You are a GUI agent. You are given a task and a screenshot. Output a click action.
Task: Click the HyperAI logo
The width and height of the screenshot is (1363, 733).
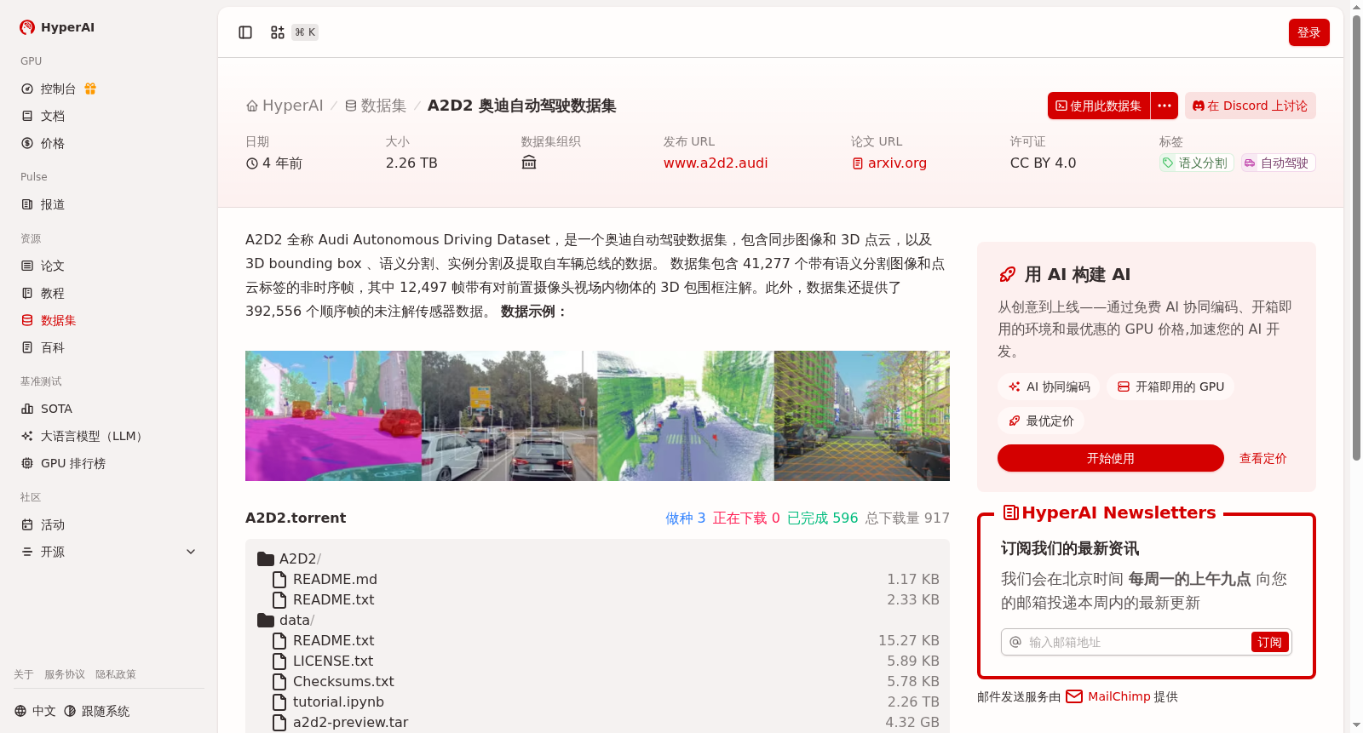coord(57,27)
